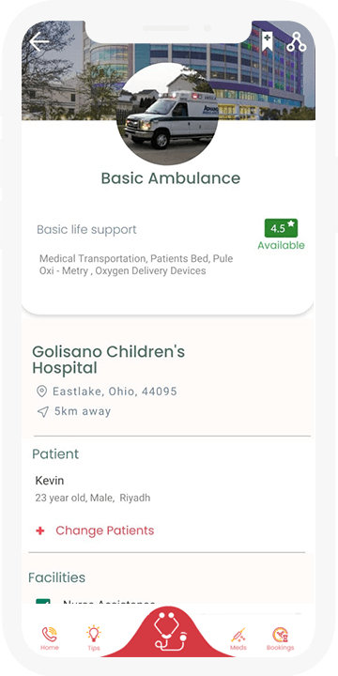Click the location pin icon beside Eastlake, Ohio

click(41, 392)
